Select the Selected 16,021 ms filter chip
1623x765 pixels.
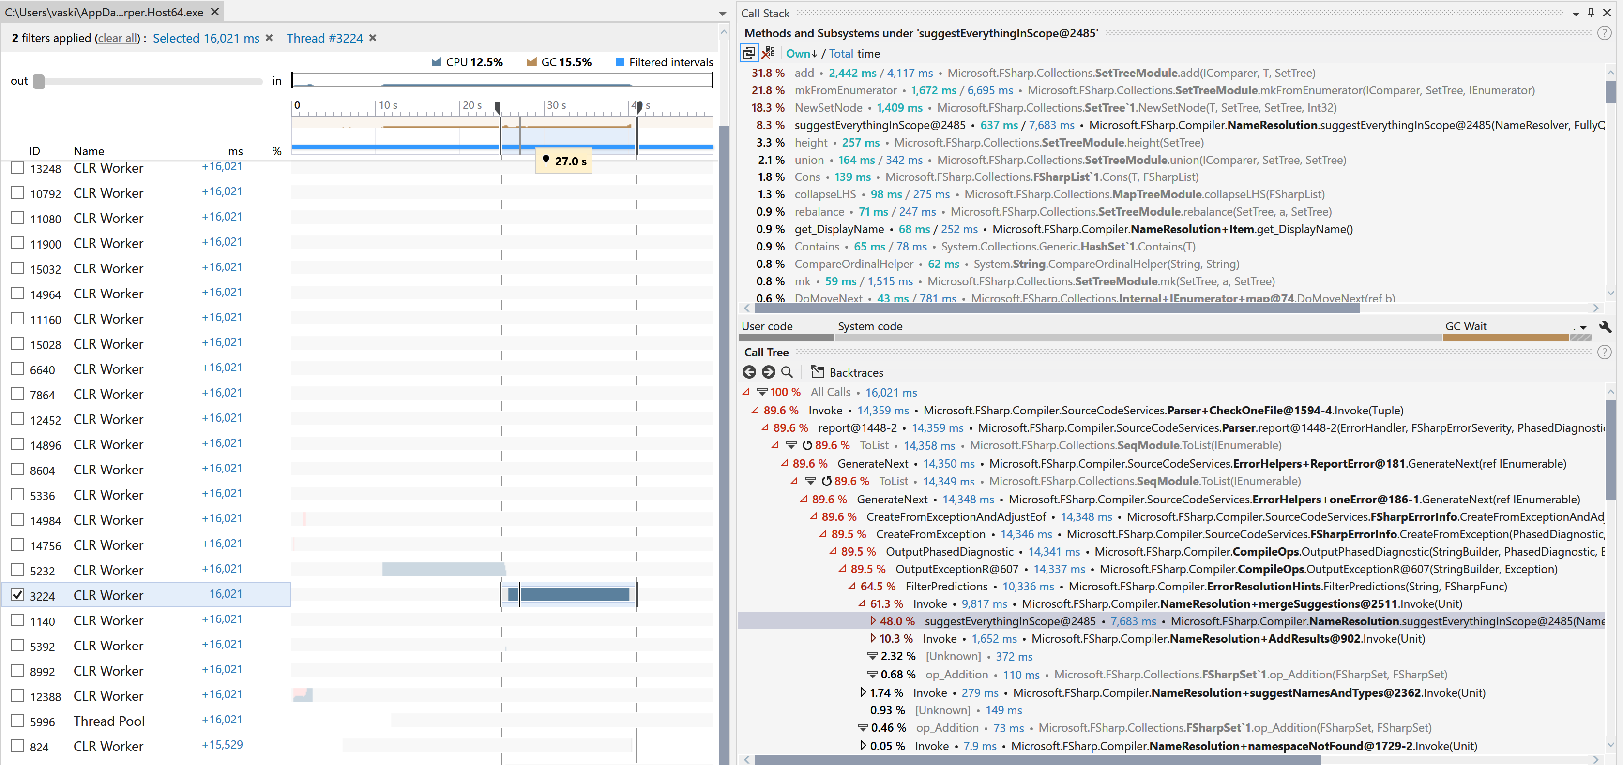click(x=206, y=38)
